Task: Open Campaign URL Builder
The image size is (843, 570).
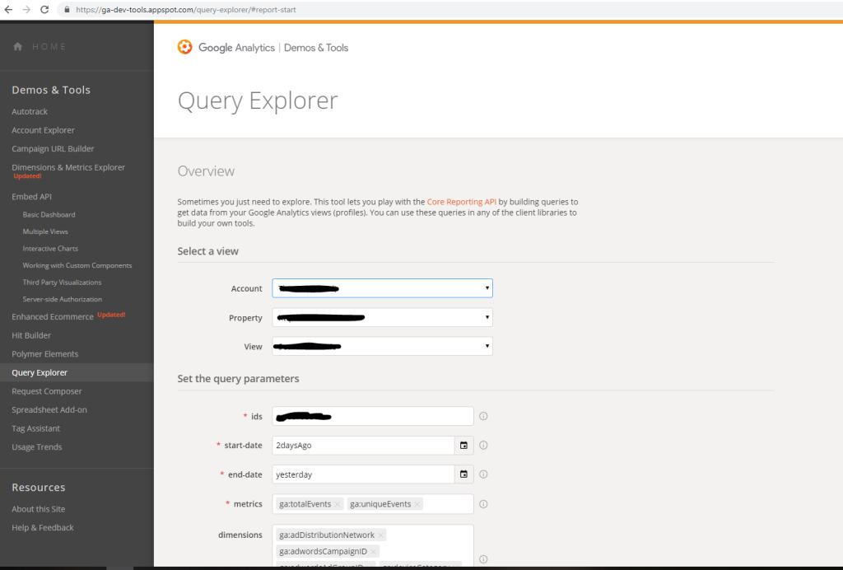Action: pyautogui.click(x=53, y=148)
